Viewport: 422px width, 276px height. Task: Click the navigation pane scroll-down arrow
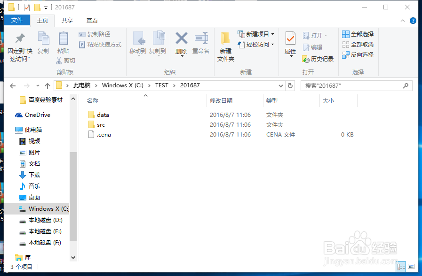click(x=73, y=258)
